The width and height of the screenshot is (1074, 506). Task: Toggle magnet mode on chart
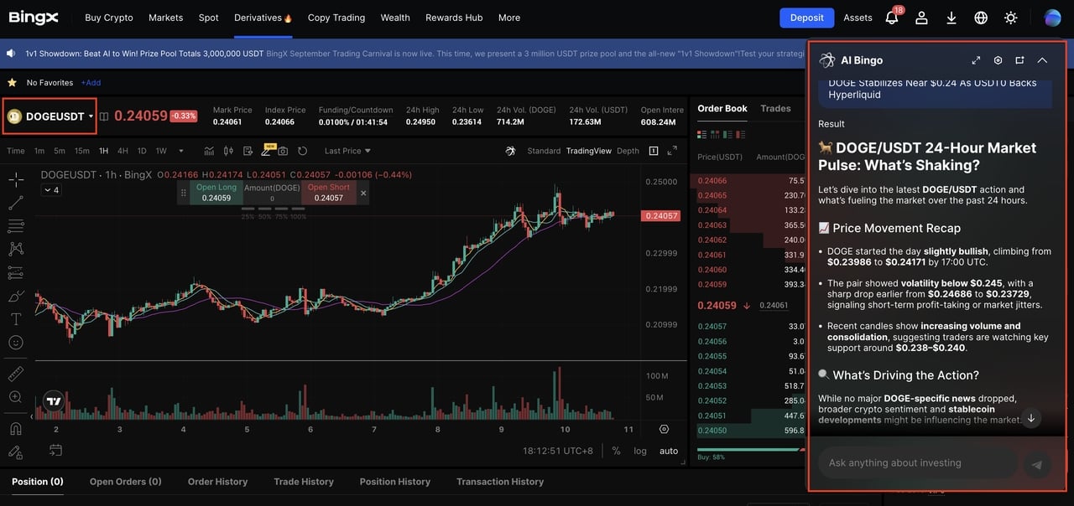pos(15,428)
